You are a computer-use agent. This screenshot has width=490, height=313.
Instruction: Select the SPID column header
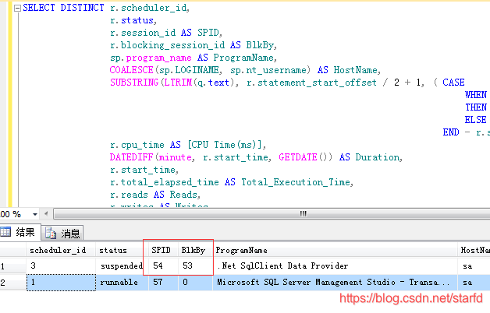(x=163, y=251)
